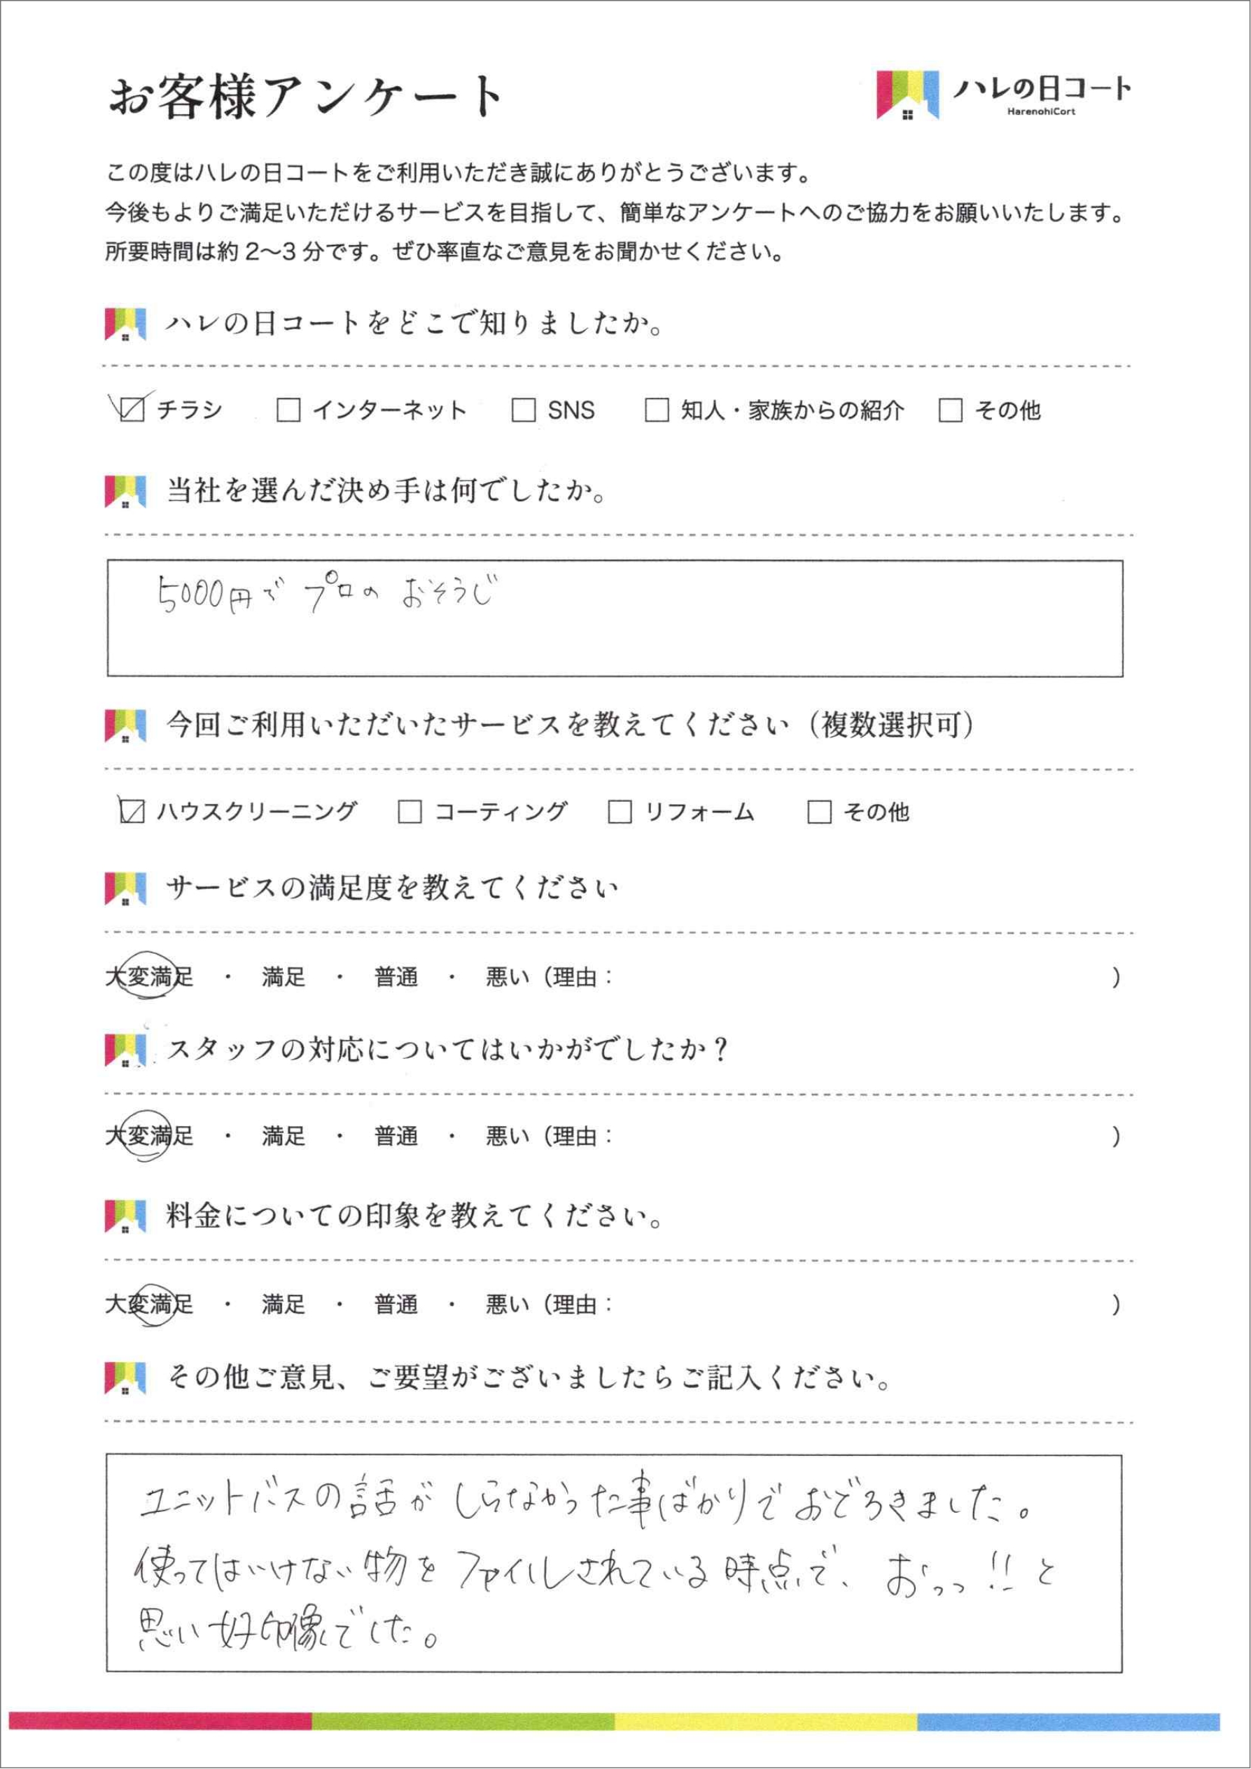Toggle the ハウスクリーニング checkbox
Viewport: 1251px width, 1769px height.
coord(132,811)
